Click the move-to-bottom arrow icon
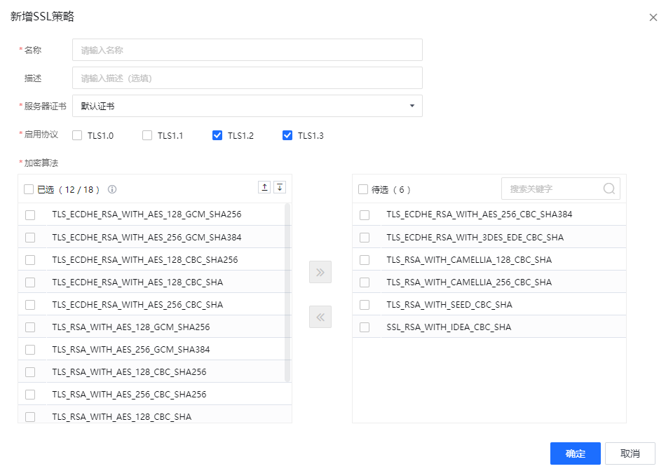The height and width of the screenshot is (471, 666). (x=280, y=187)
